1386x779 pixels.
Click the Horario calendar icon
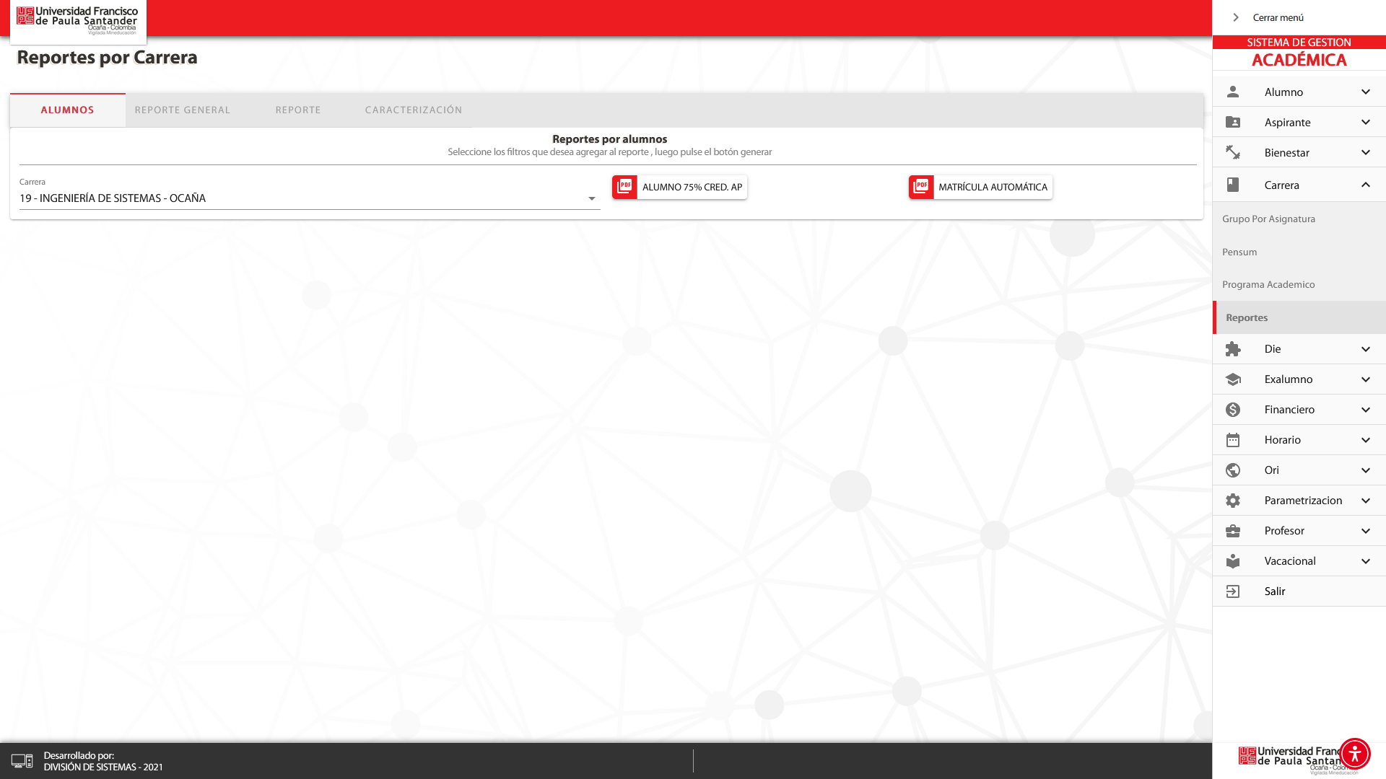(x=1232, y=440)
